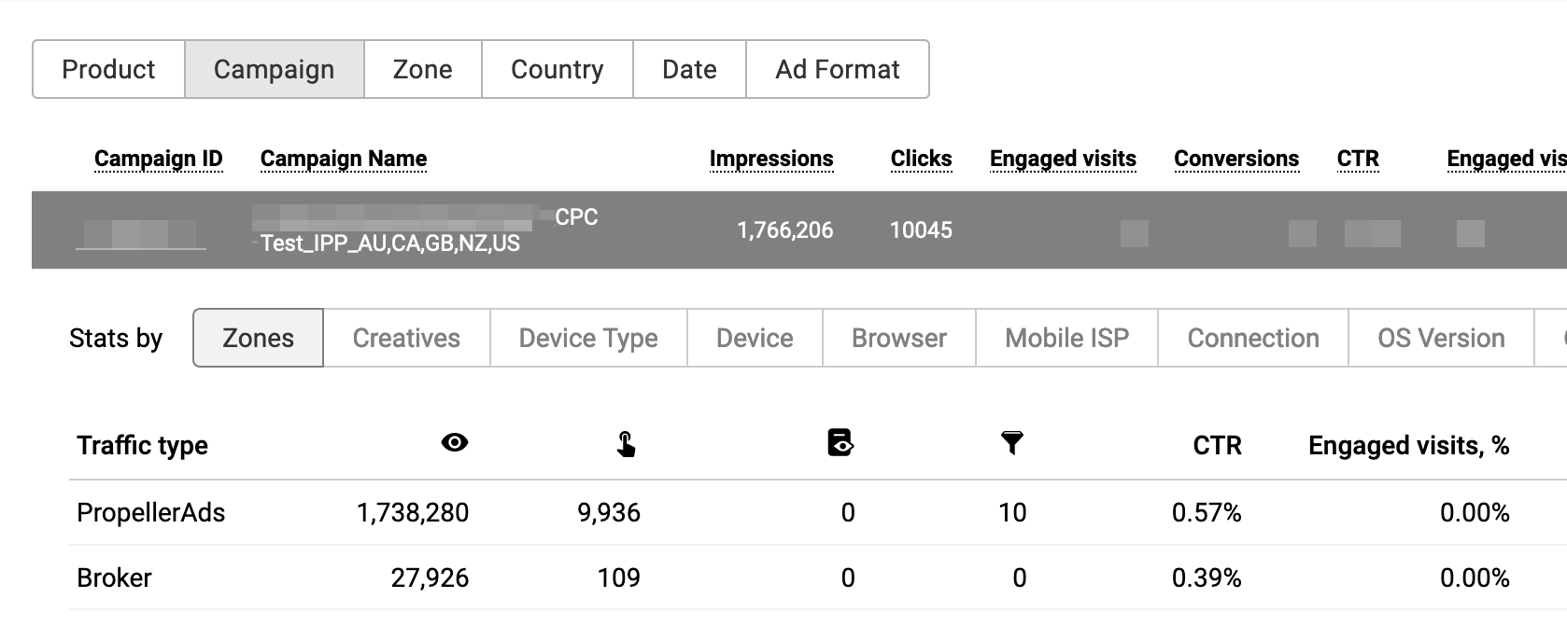1567x640 pixels.
Task: Click the finger-tap clicks column icon
Action: pos(626,445)
